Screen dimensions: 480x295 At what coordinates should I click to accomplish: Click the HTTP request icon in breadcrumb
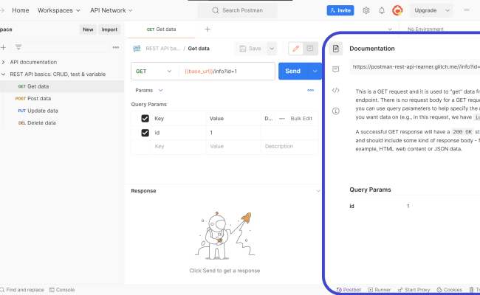[137, 49]
